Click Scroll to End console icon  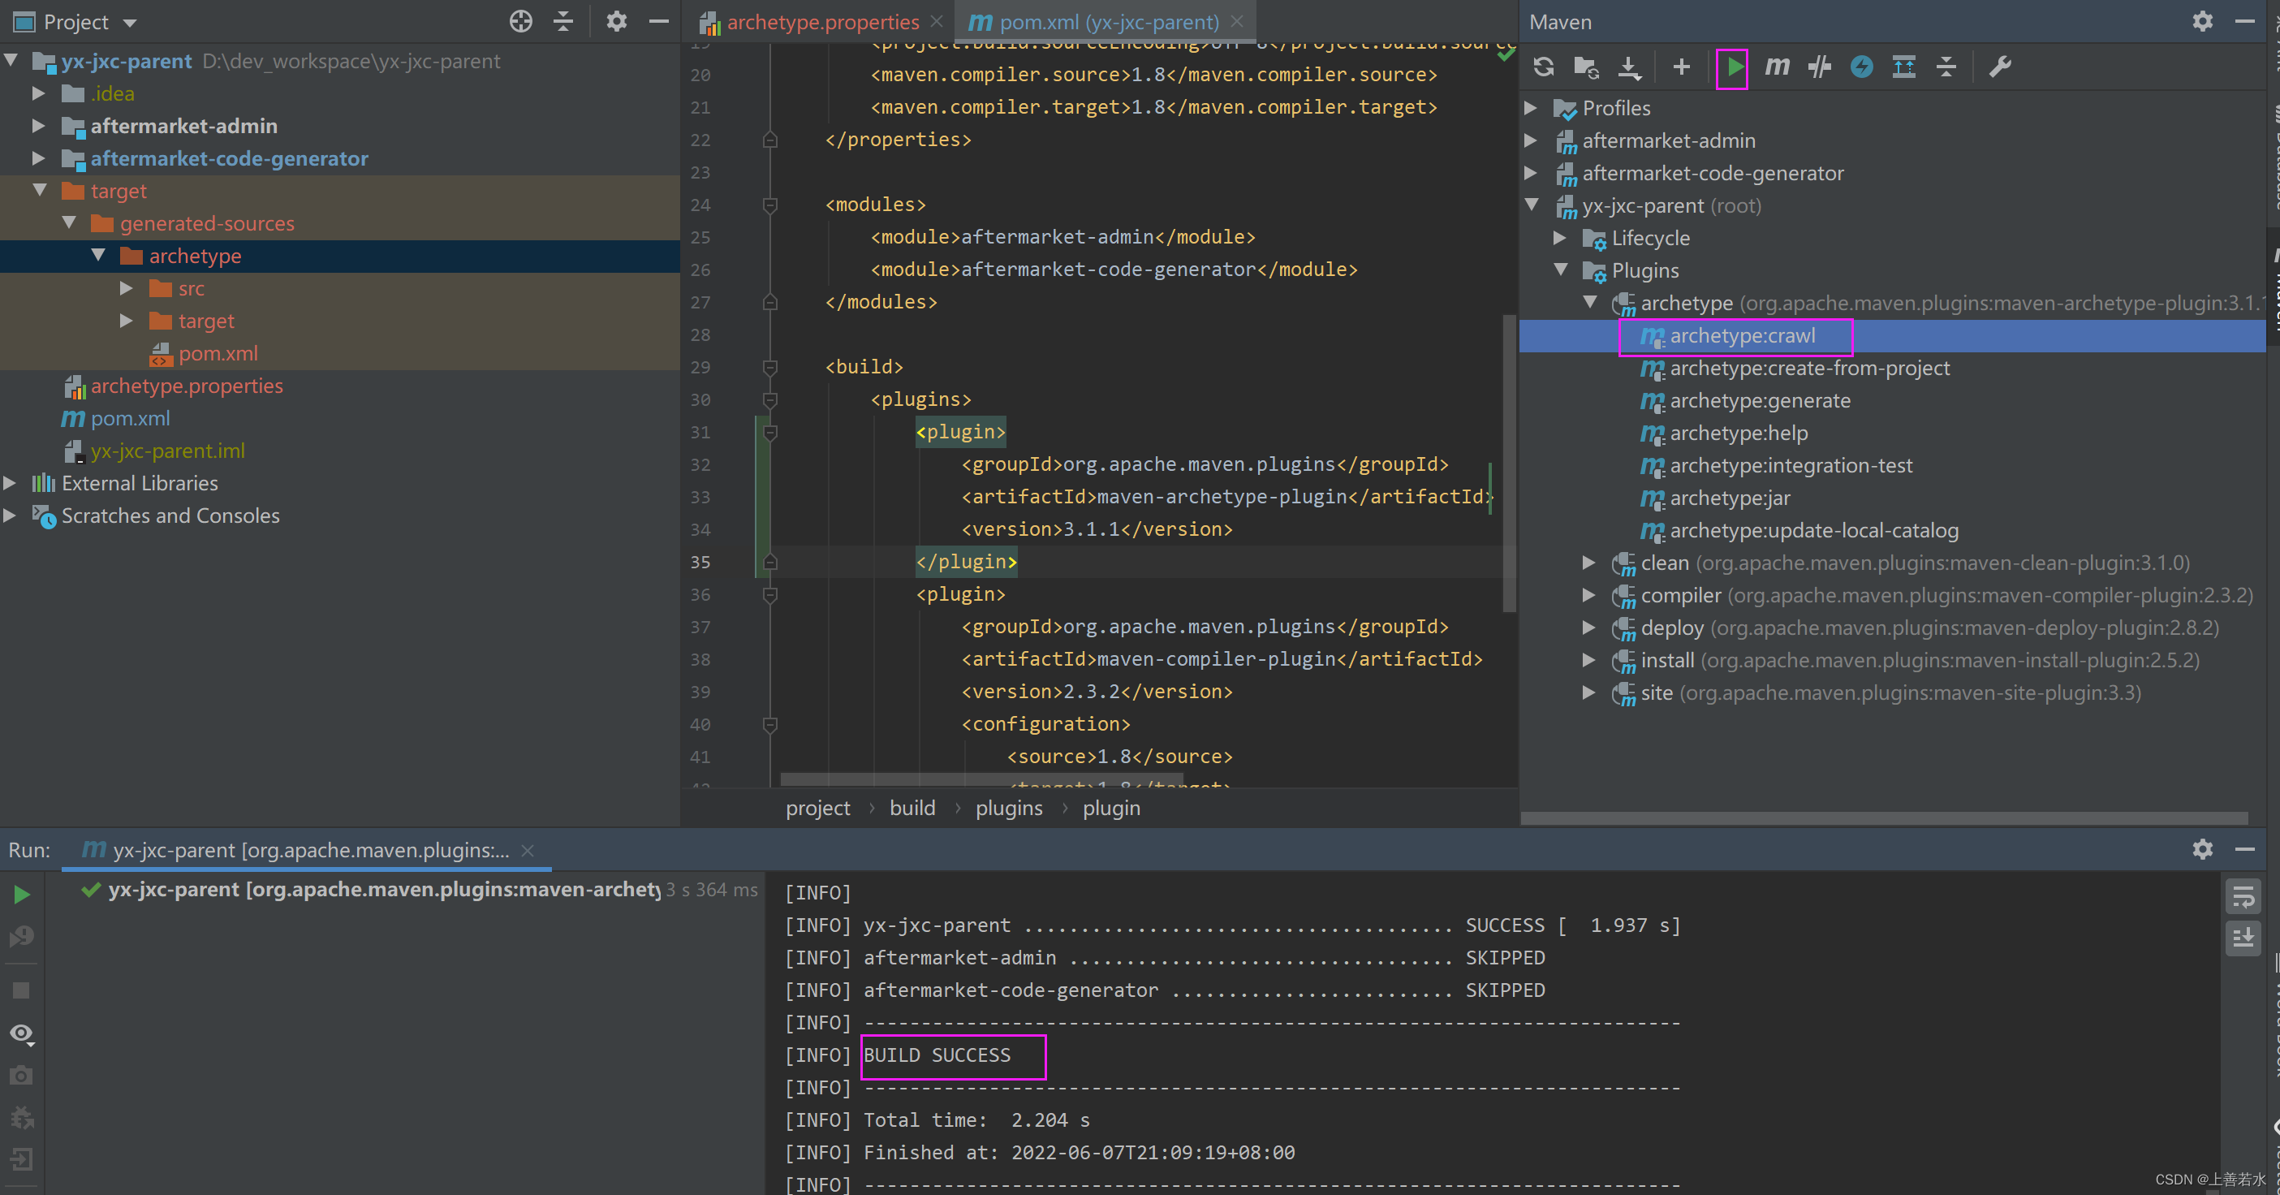click(x=2243, y=938)
